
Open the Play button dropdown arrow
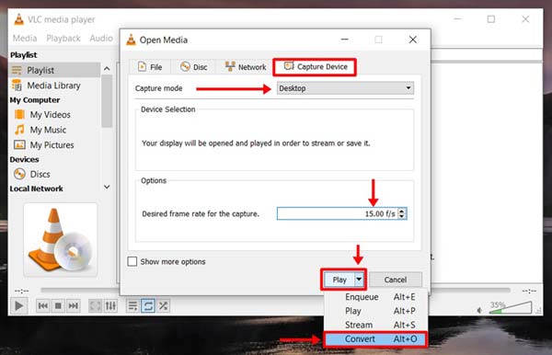[359, 280]
